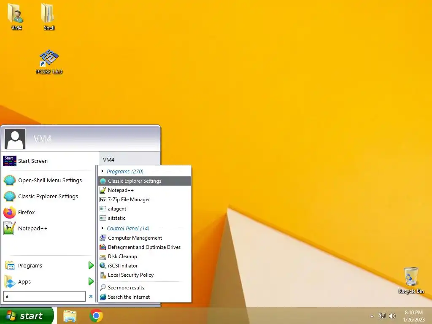Click the VM4 user avatar picture
This screenshot has height=324, width=432.
tap(15, 138)
